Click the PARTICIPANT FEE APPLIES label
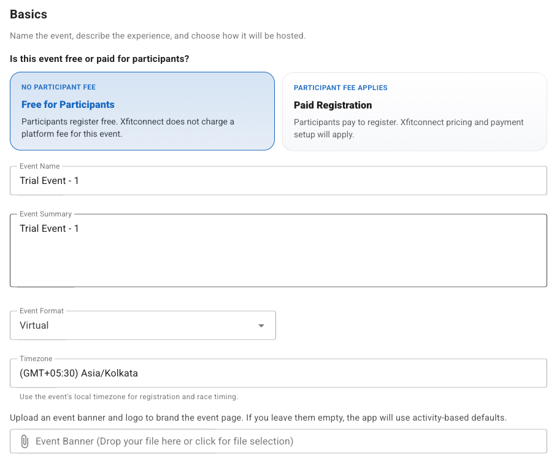Viewport: 557px width, 466px height. point(340,88)
